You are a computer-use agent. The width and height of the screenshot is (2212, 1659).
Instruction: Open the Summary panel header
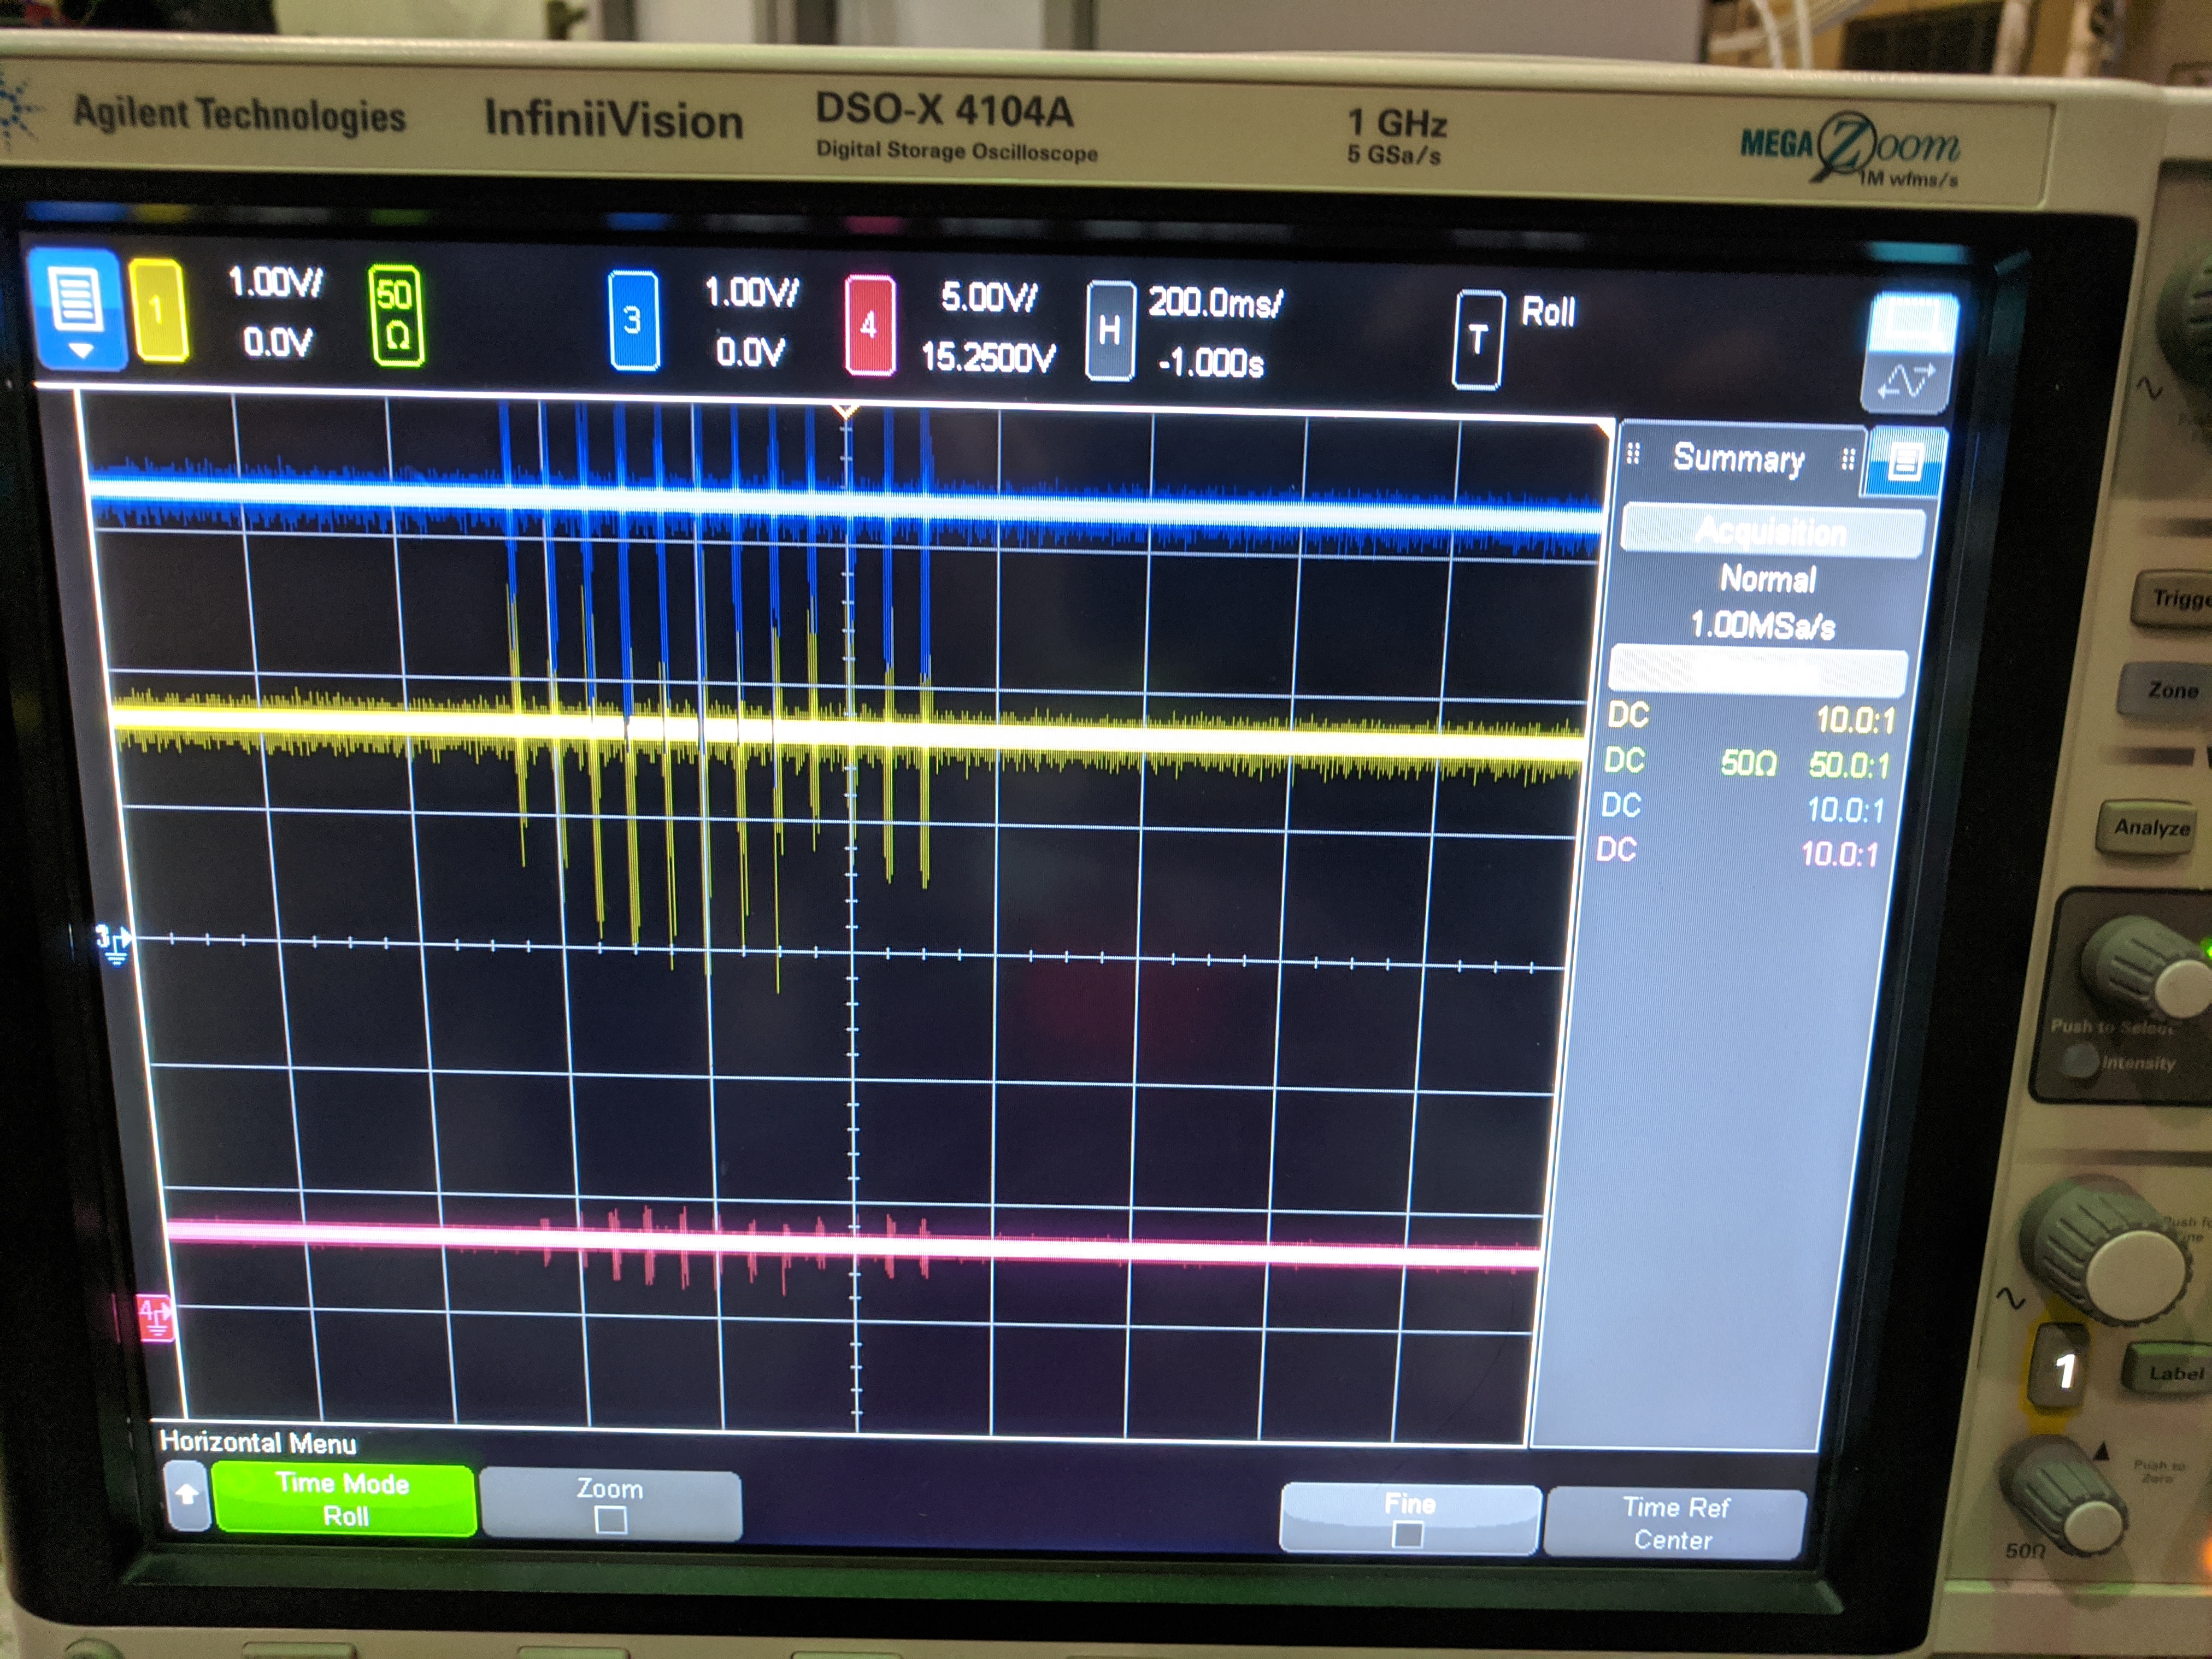[x=1738, y=458]
